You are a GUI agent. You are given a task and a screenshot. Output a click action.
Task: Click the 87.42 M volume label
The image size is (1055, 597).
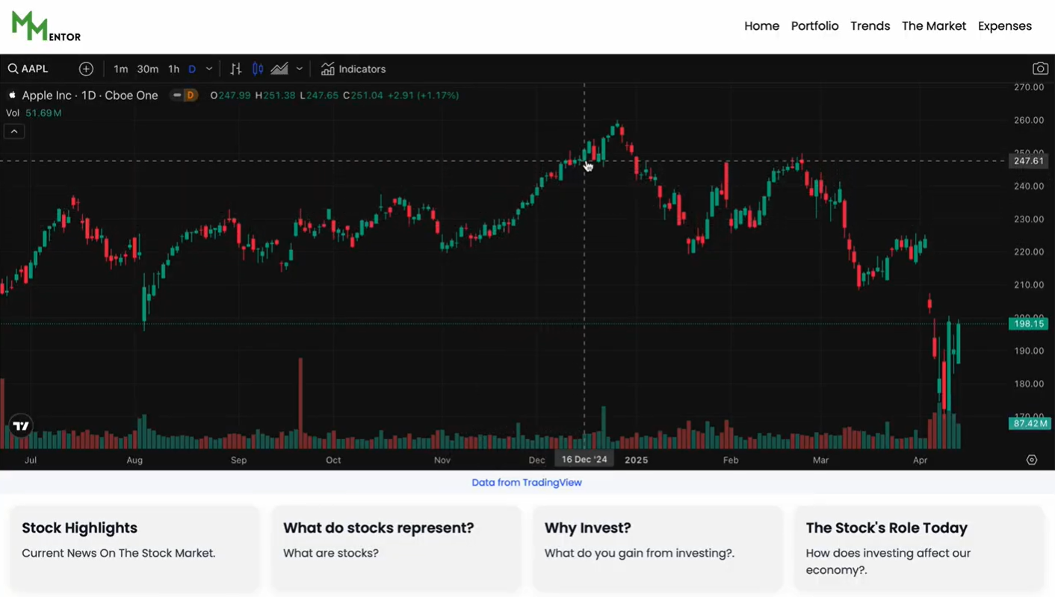1030,423
